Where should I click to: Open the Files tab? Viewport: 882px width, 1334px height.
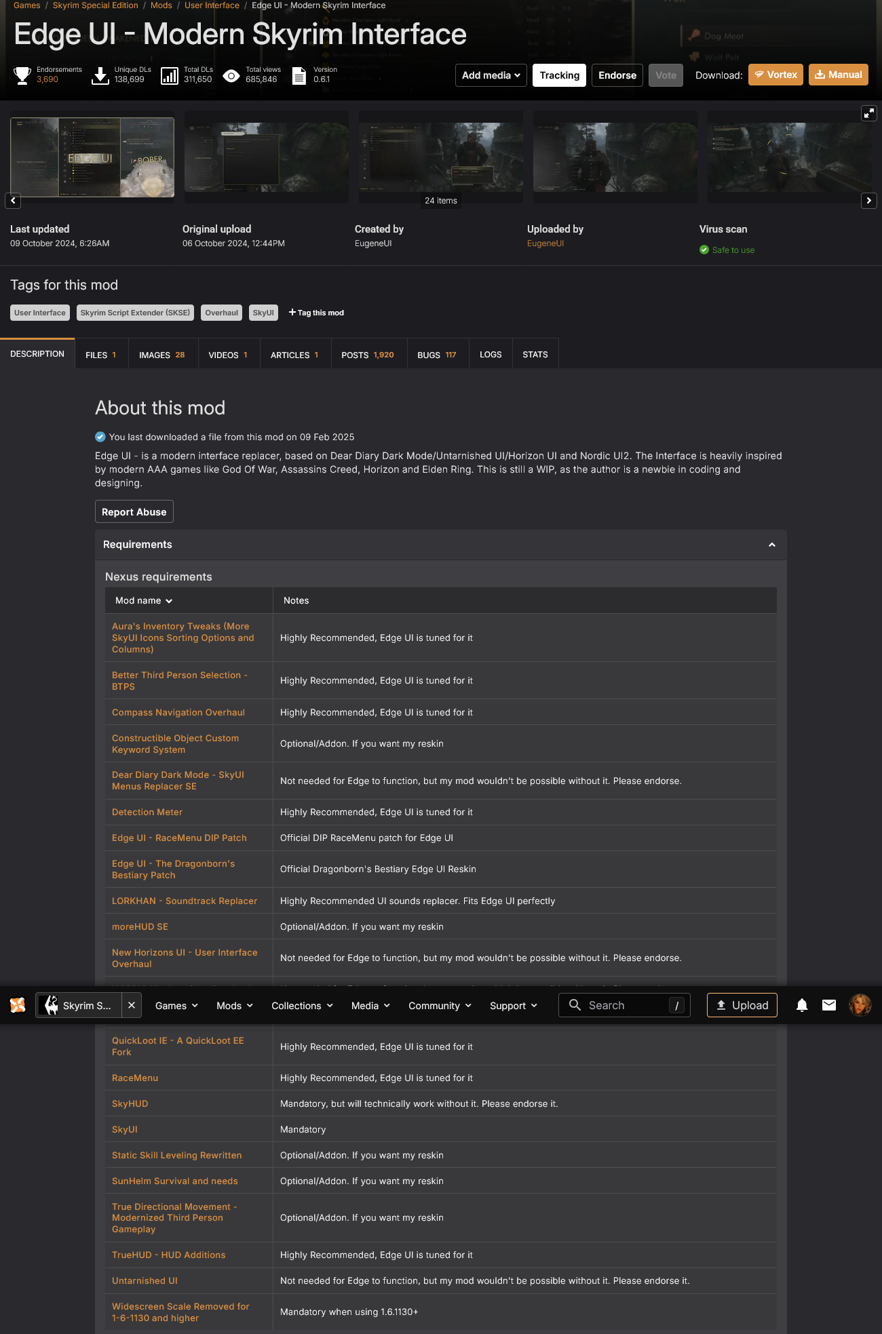point(100,355)
